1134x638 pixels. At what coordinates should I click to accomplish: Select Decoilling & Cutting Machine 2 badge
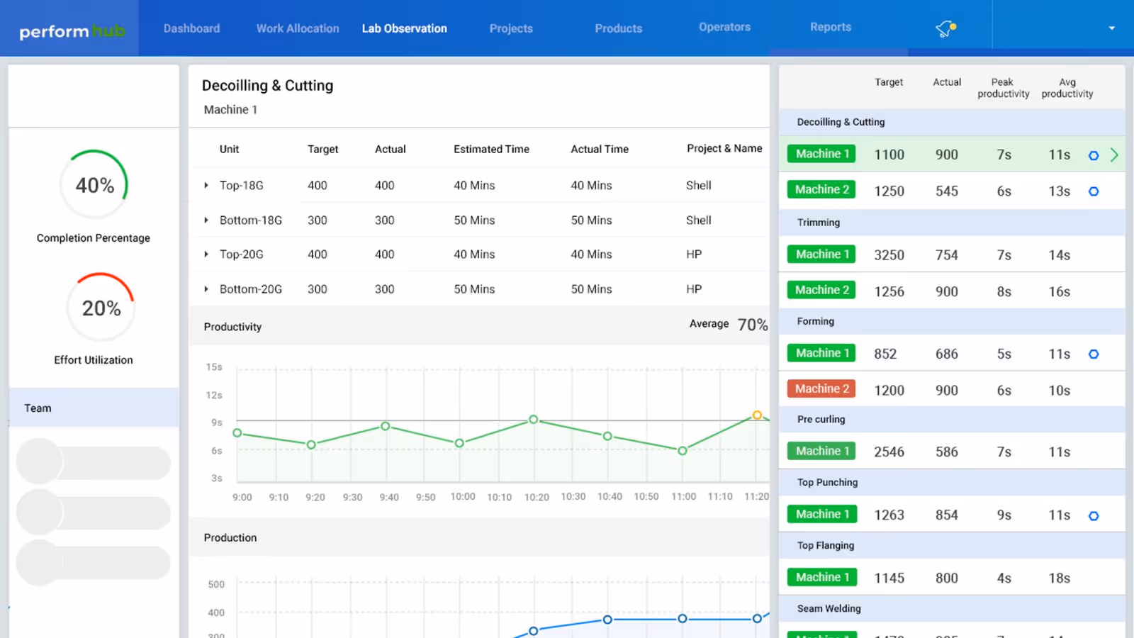[x=822, y=189]
